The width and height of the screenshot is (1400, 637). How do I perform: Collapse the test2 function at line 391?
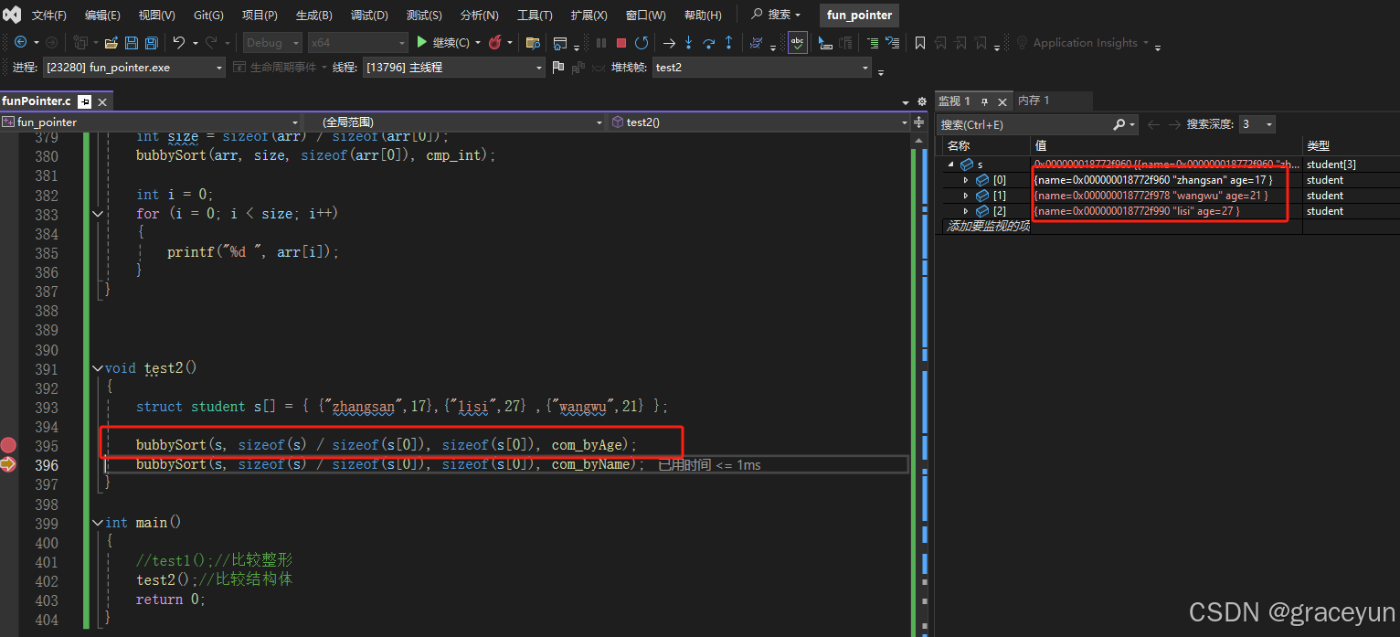coord(98,368)
